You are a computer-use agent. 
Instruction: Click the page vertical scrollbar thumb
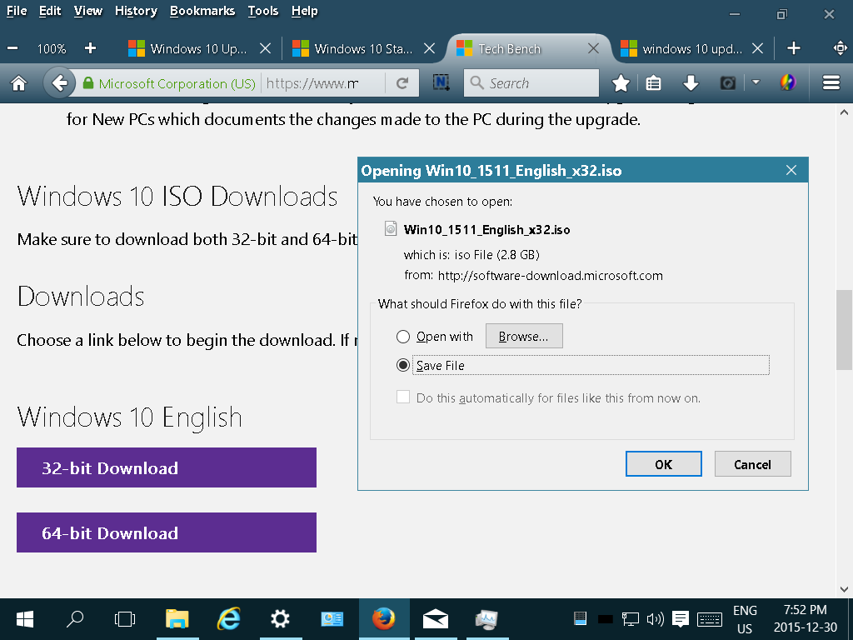tap(844, 330)
